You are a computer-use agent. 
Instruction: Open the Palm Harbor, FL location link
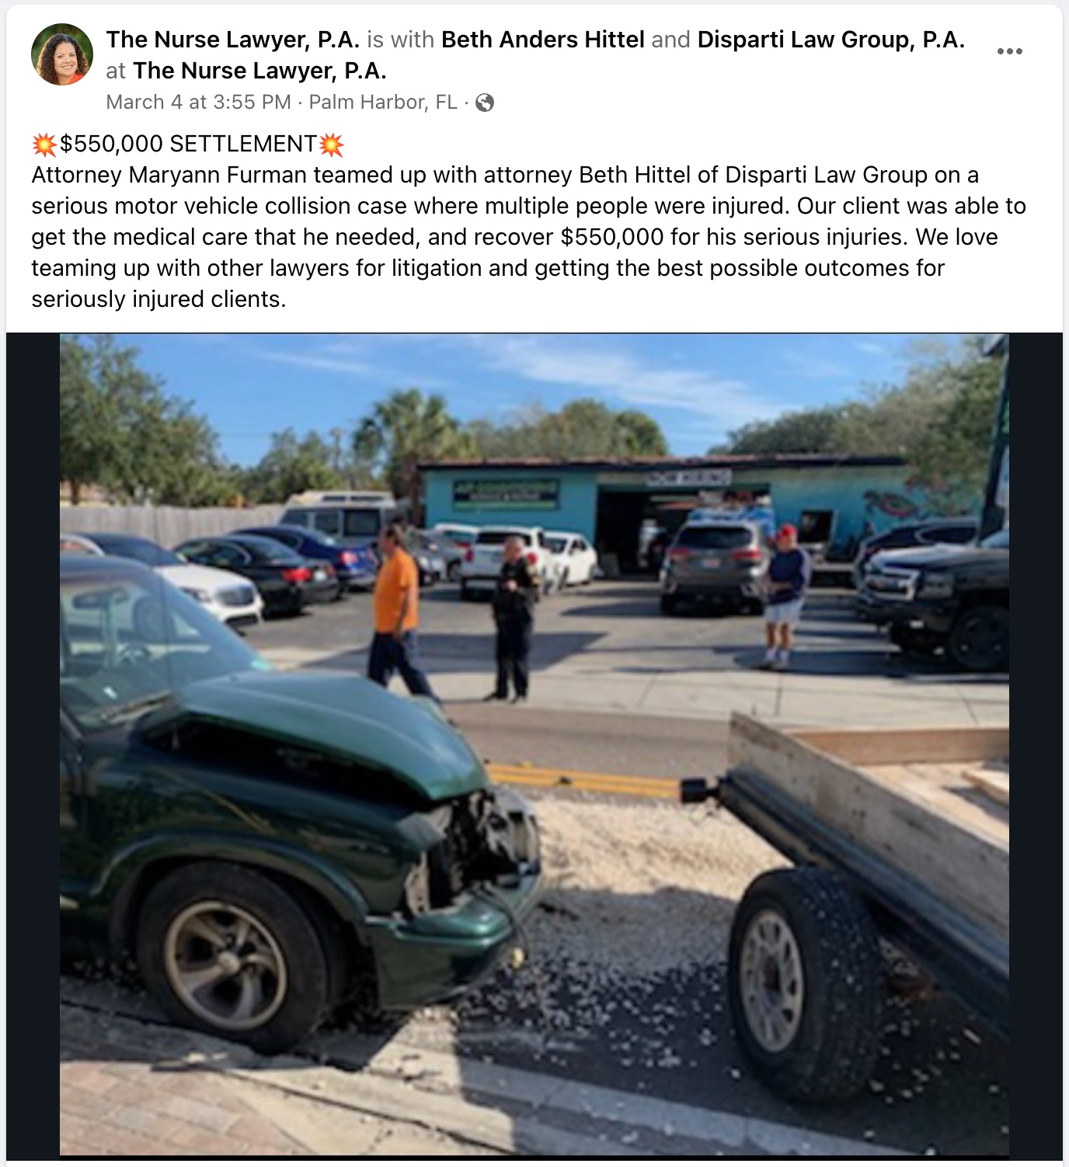tap(383, 103)
